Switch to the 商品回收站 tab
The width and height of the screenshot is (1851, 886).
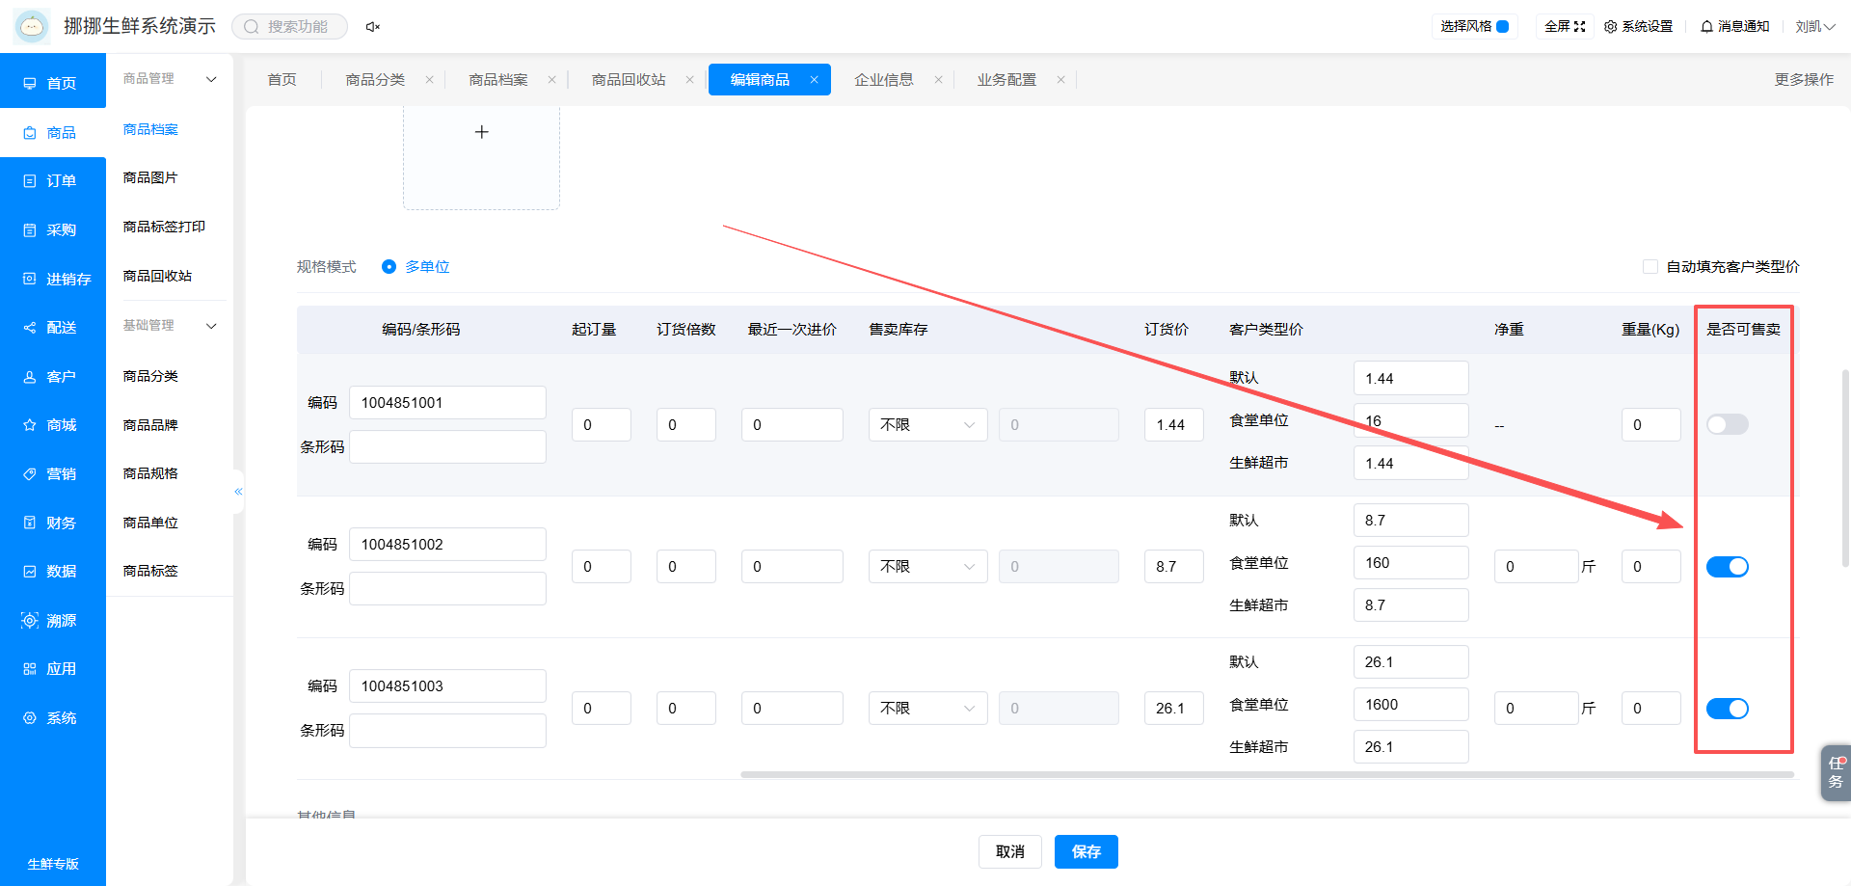pyautogui.click(x=629, y=80)
